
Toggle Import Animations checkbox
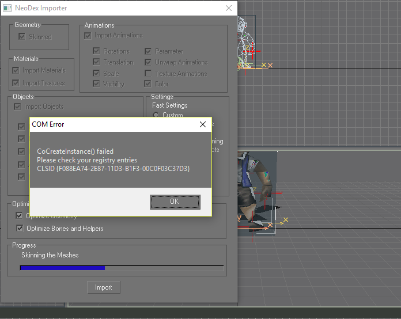tap(88, 36)
